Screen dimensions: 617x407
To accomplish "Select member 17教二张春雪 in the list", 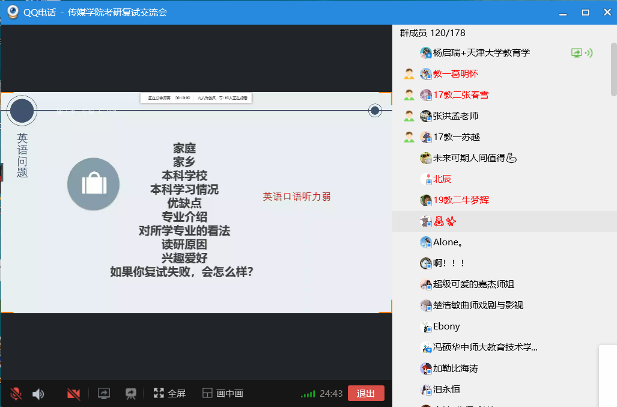I will coord(461,95).
